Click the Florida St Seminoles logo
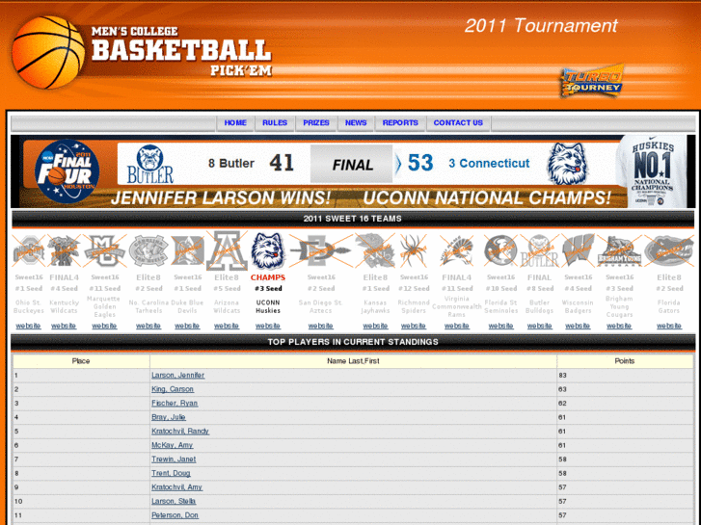The width and height of the screenshot is (701, 525). (500, 250)
